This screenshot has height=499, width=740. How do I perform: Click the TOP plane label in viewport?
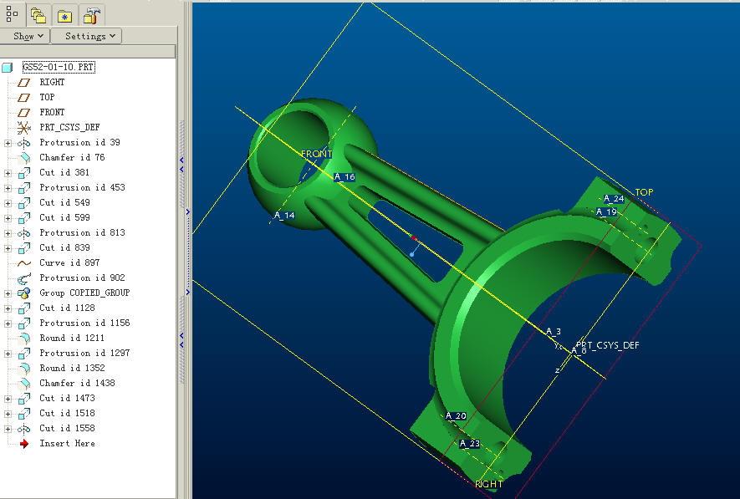coord(644,192)
